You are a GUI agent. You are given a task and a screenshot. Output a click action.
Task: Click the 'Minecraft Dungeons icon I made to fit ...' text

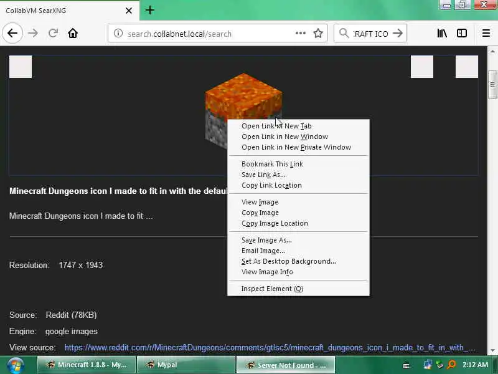pyautogui.click(x=81, y=216)
